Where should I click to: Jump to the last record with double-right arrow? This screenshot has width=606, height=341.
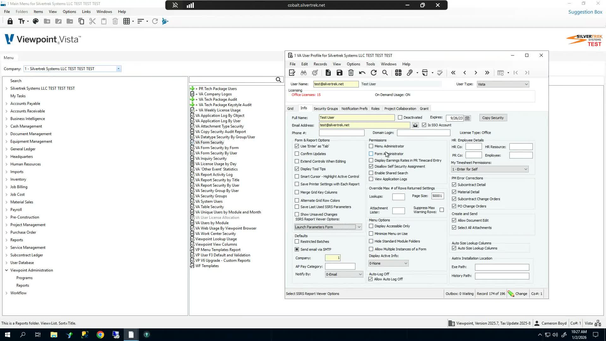487,73
